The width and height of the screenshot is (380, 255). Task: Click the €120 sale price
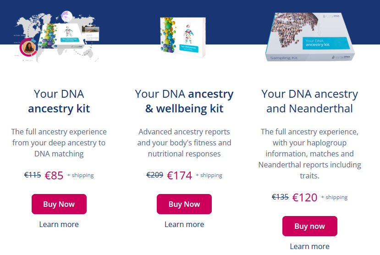305,197
